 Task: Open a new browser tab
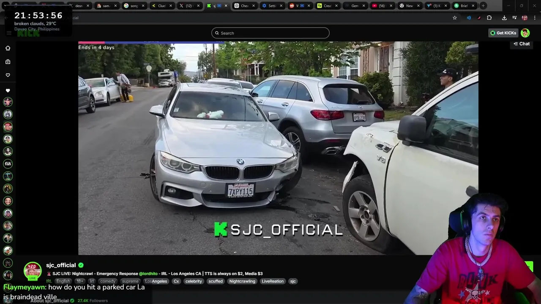point(483,6)
